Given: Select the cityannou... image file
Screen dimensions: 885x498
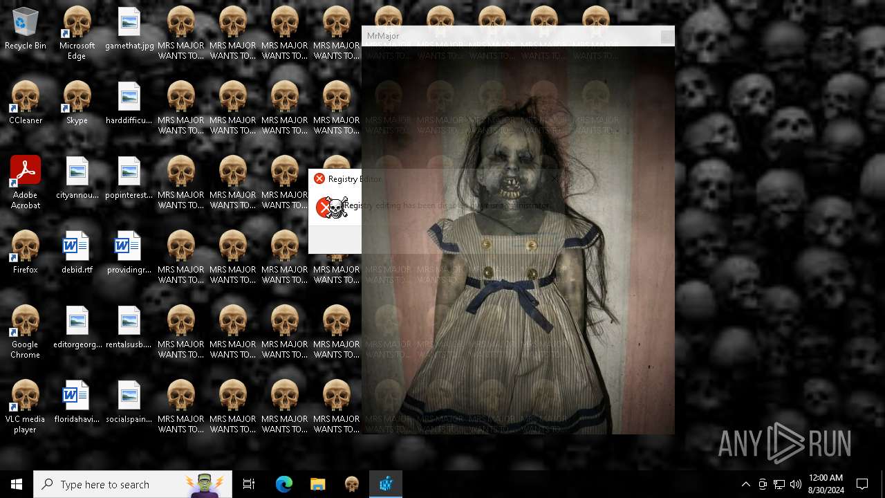Looking at the screenshot, I should point(77,178).
